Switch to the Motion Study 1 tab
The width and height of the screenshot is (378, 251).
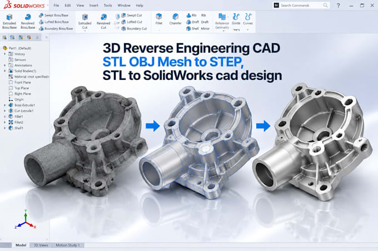tap(68, 245)
